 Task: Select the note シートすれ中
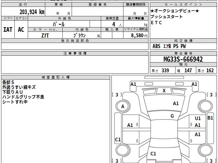click(15, 102)
